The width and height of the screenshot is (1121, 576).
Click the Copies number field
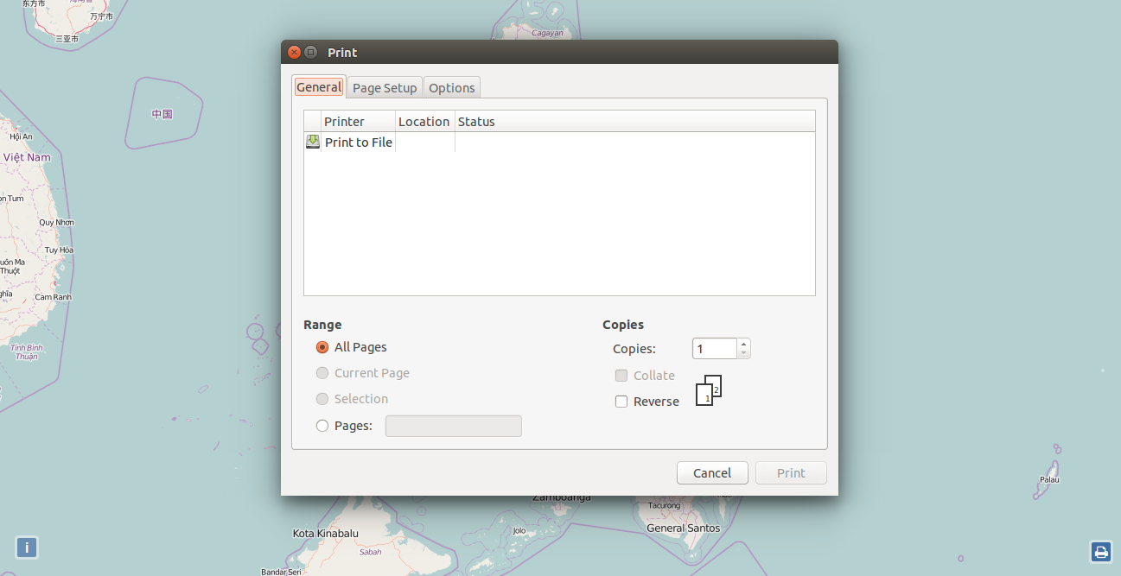pos(715,349)
